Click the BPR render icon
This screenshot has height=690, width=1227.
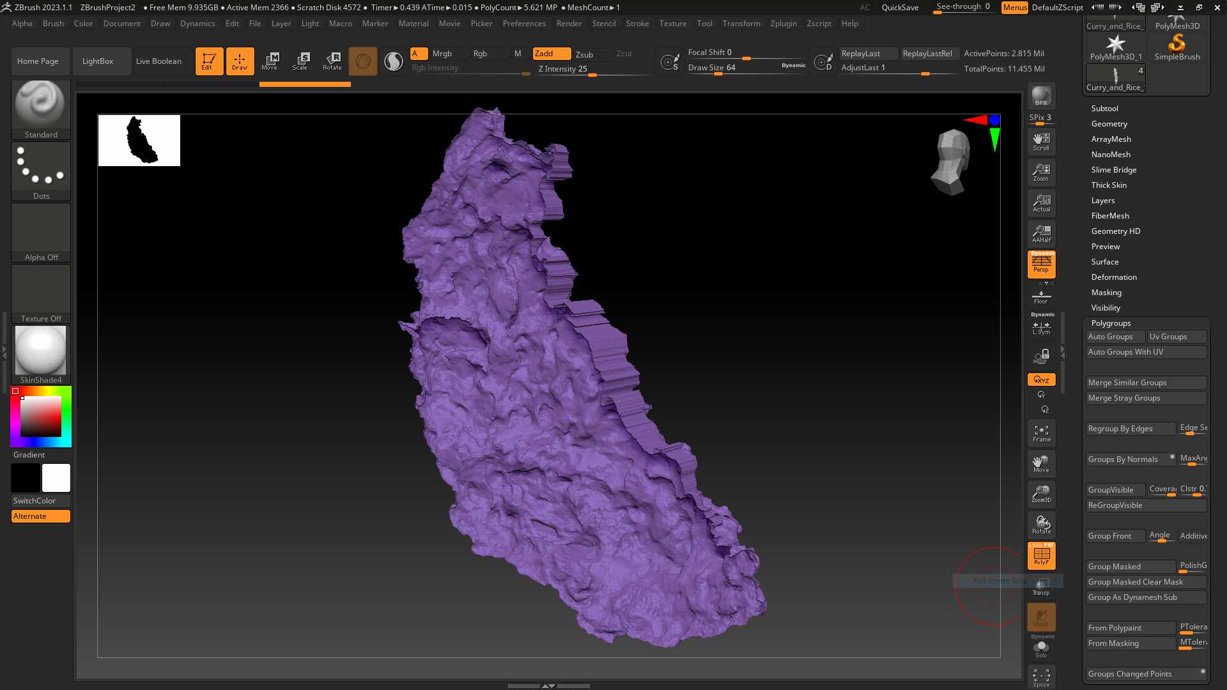[x=1041, y=96]
